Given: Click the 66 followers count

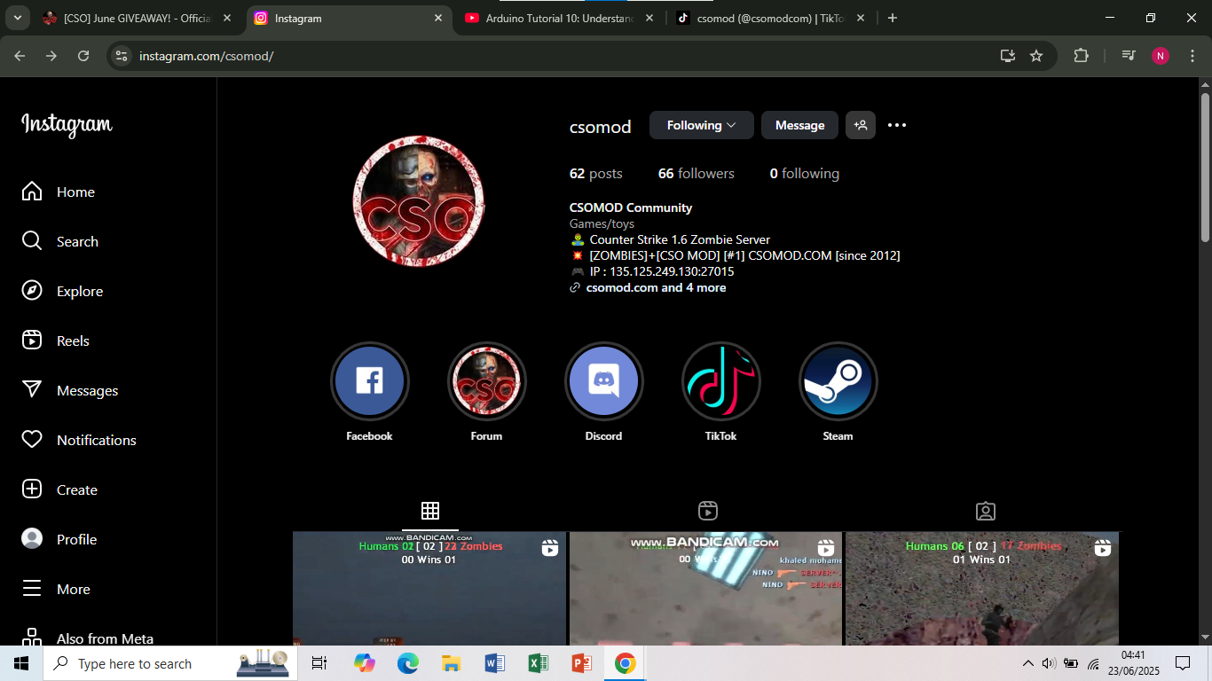Looking at the screenshot, I should pos(696,174).
